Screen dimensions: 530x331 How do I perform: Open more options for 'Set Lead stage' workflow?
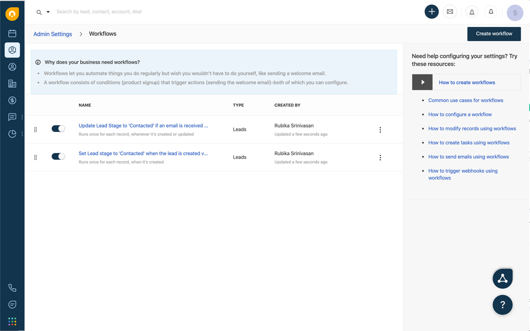[x=380, y=158]
